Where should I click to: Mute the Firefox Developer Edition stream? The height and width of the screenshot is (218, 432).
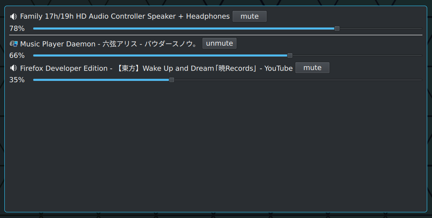(312, 68)
